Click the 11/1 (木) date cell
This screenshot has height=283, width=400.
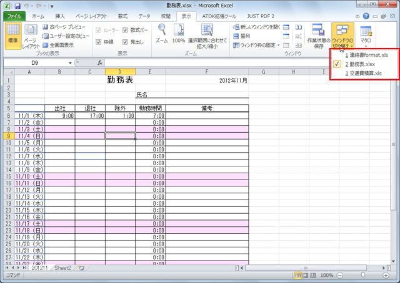(x=30, y=116)
